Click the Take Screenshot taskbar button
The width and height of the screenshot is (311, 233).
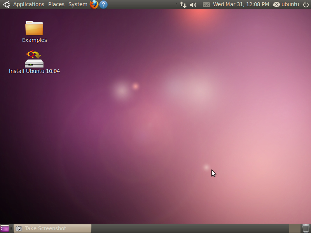click(52, 228)
